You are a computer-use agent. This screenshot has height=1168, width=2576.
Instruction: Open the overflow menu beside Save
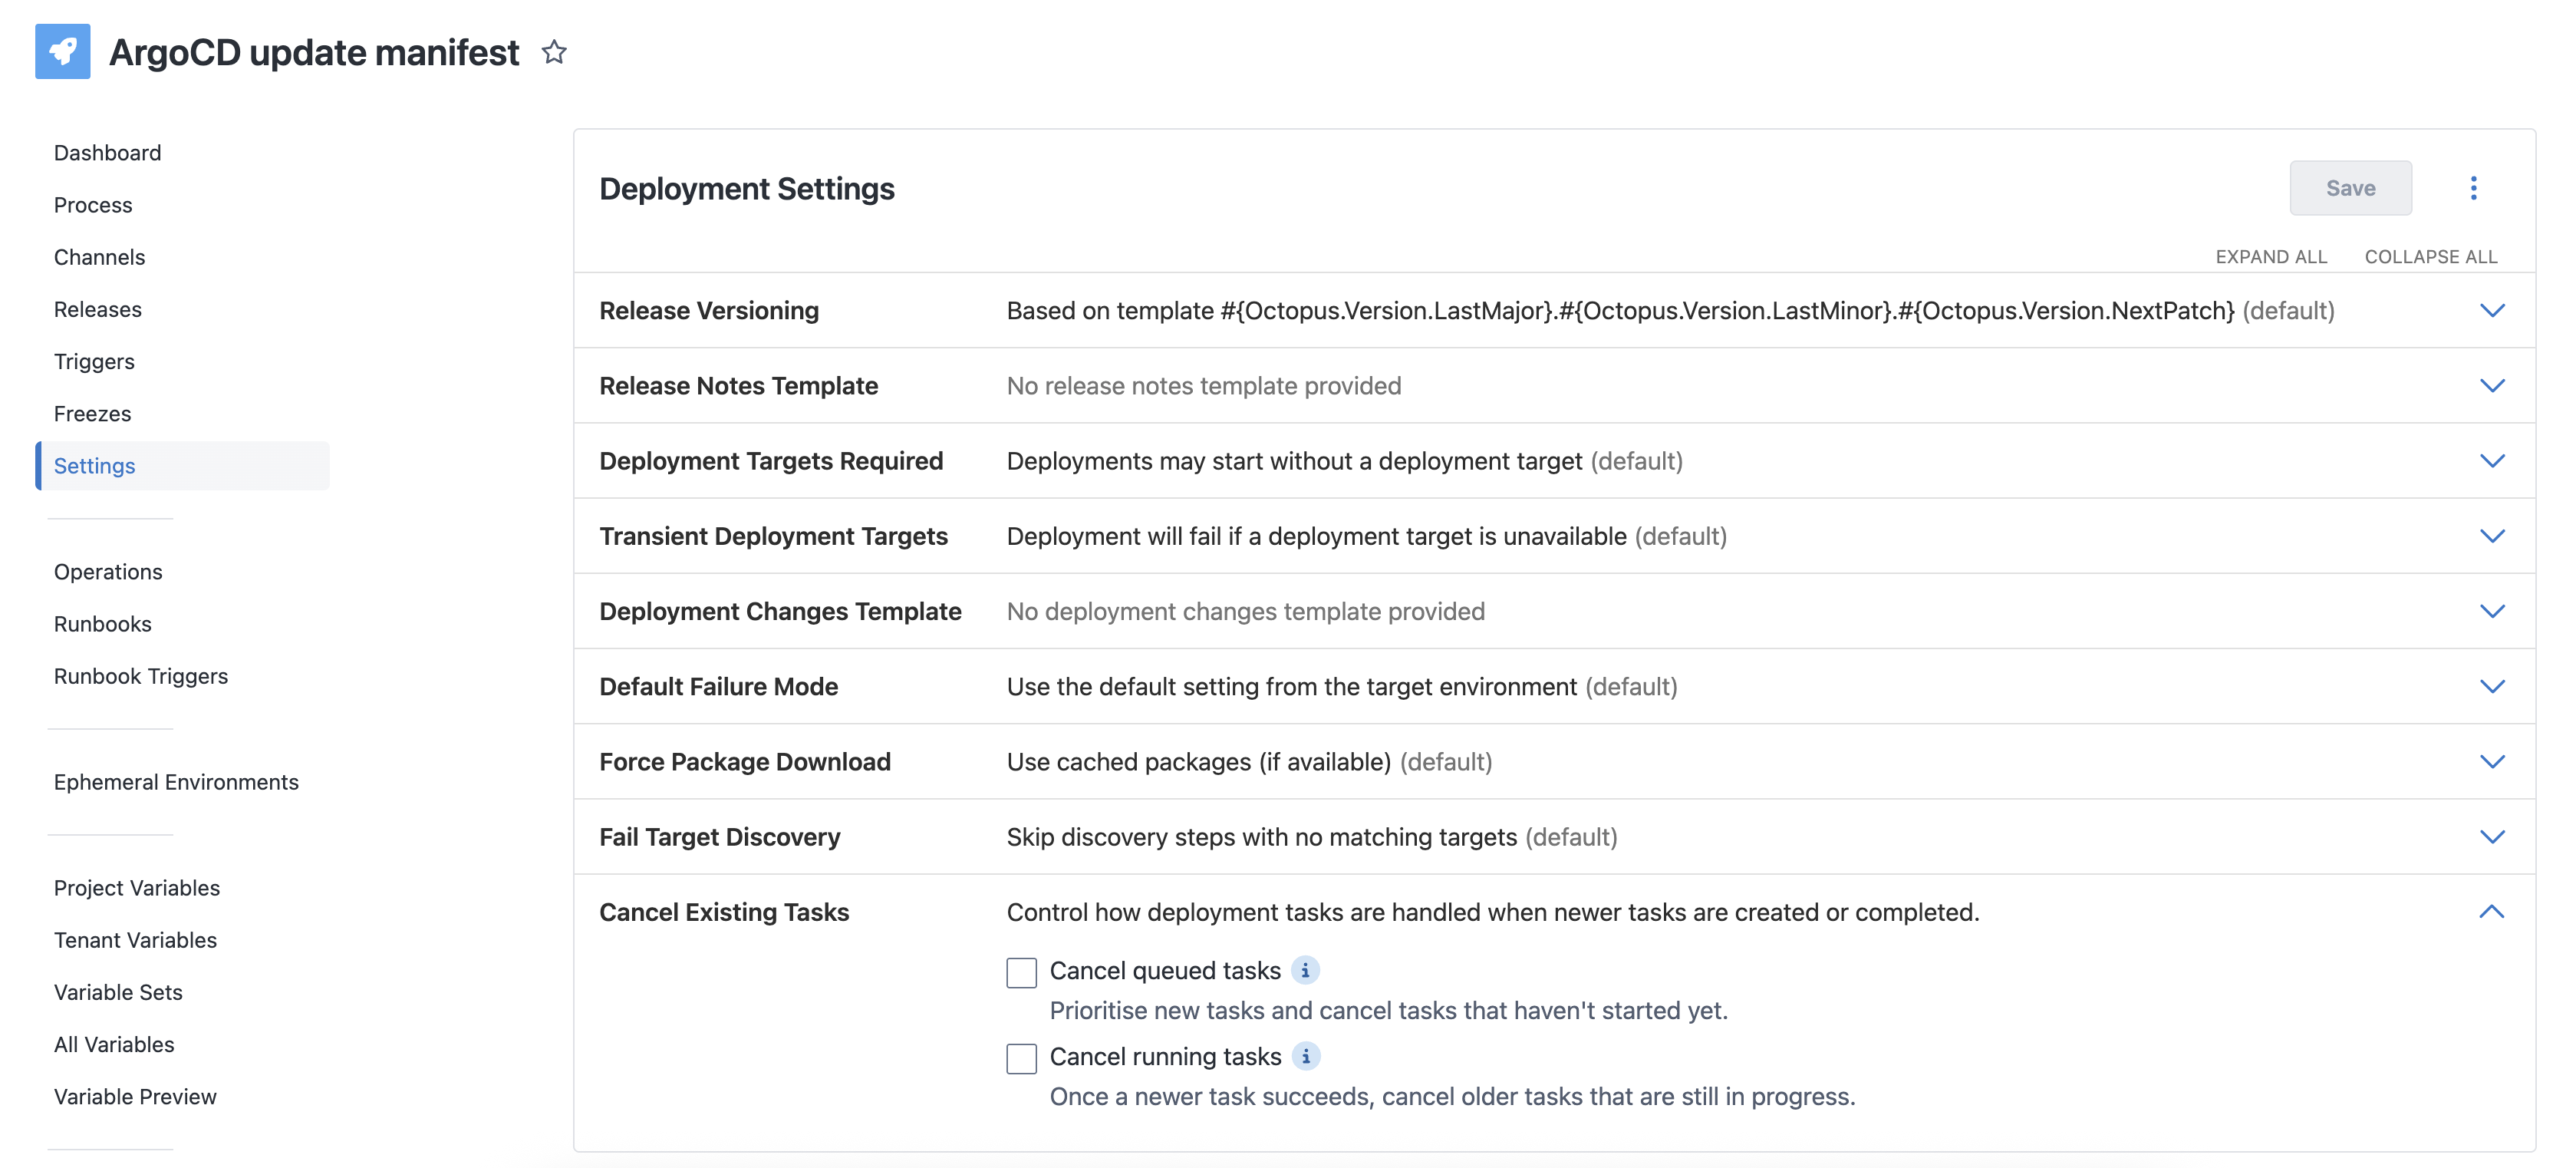coord(2474,187)
